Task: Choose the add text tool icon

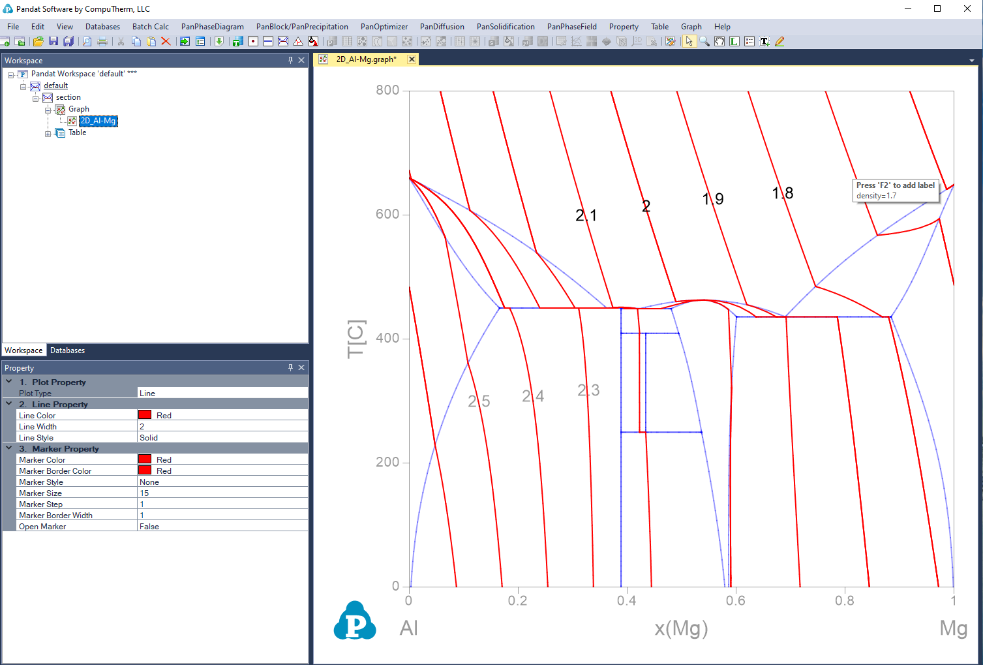Action: 764,41
